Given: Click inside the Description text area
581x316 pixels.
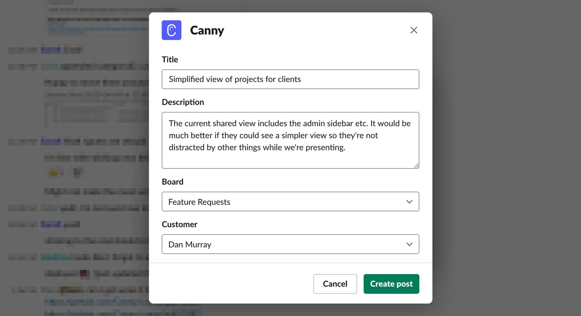Looking at the screenshot, I should 290,140.
